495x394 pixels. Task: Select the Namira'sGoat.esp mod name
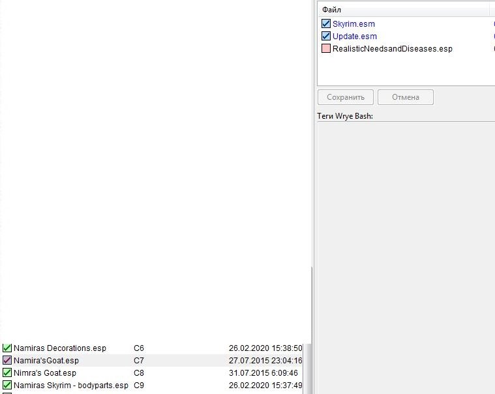tap(46, 361)
